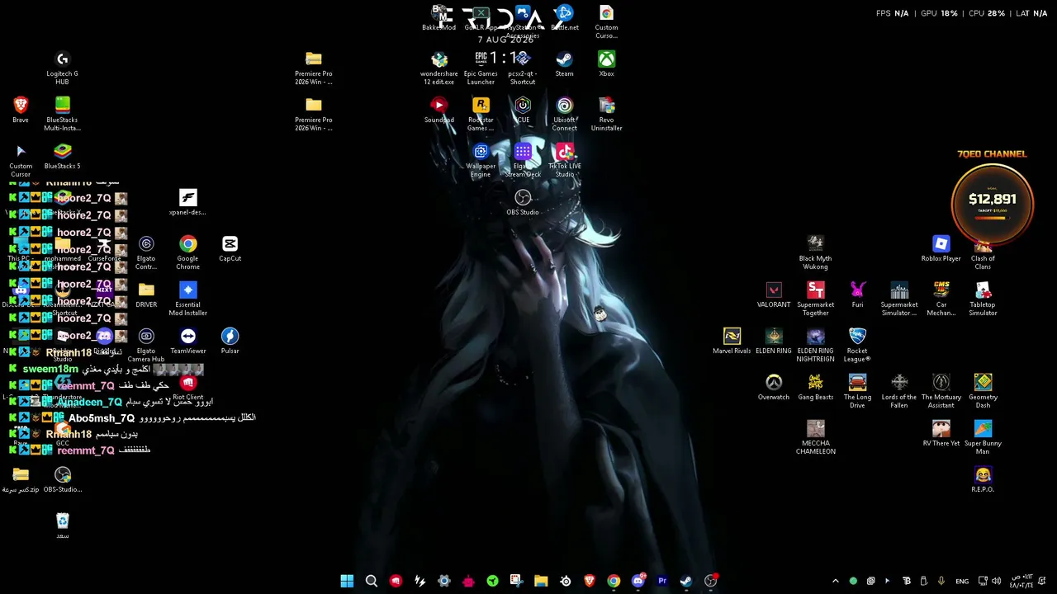Switch to Premiere Pro in the taskbar
The width and height of the screenshot is (1057, 594).
(661, 581)
